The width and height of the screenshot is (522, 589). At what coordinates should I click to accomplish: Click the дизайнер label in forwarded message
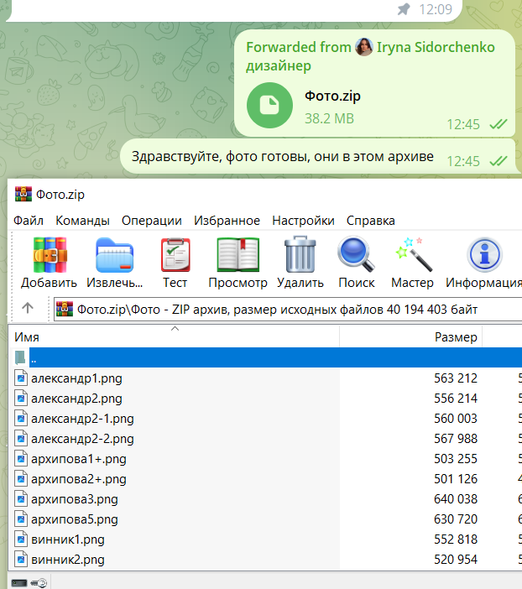click(279, 65)
